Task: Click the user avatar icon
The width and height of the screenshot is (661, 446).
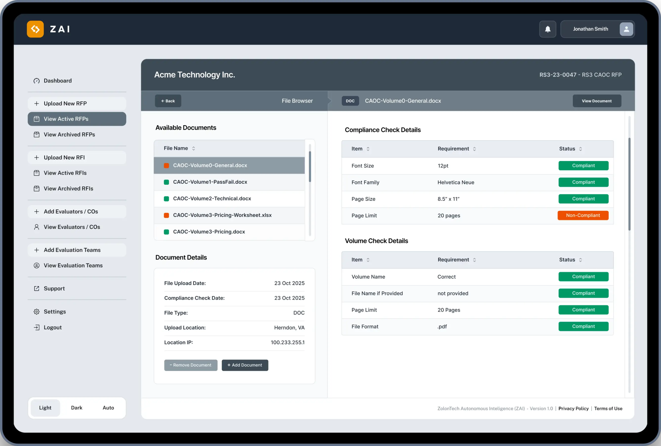Action: coord(626,29)
